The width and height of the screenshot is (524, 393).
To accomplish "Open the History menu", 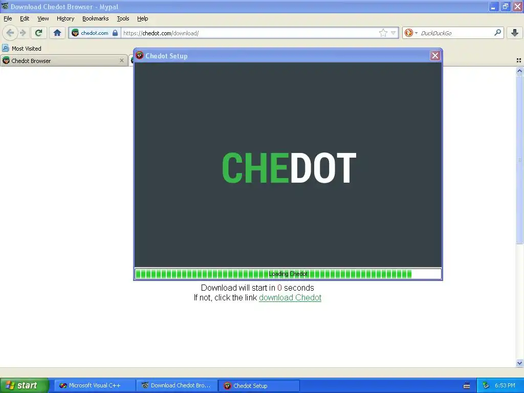I will tap(65, 18).
